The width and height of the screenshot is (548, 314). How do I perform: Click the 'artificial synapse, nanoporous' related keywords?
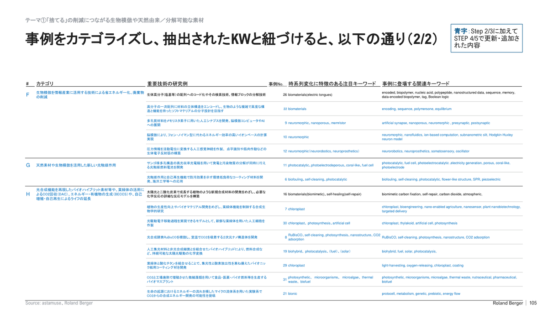pyautogui.click(x=436, y=123)
